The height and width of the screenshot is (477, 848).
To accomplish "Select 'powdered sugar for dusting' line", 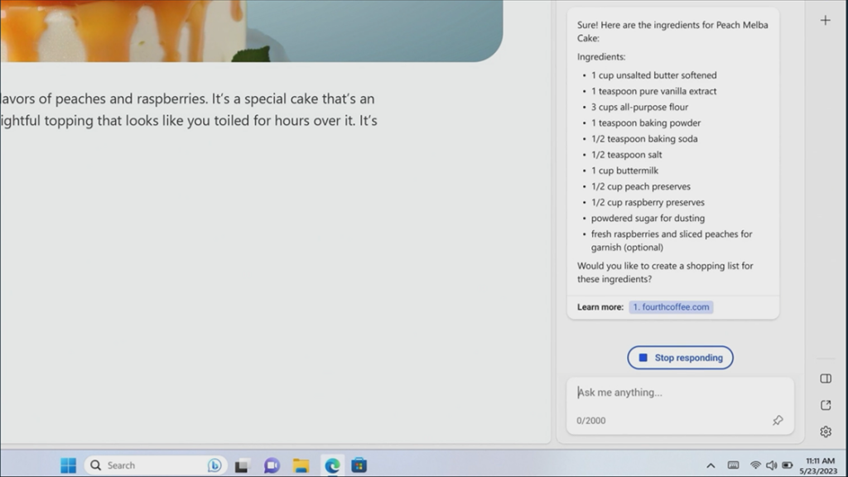I will coord(648,218).
